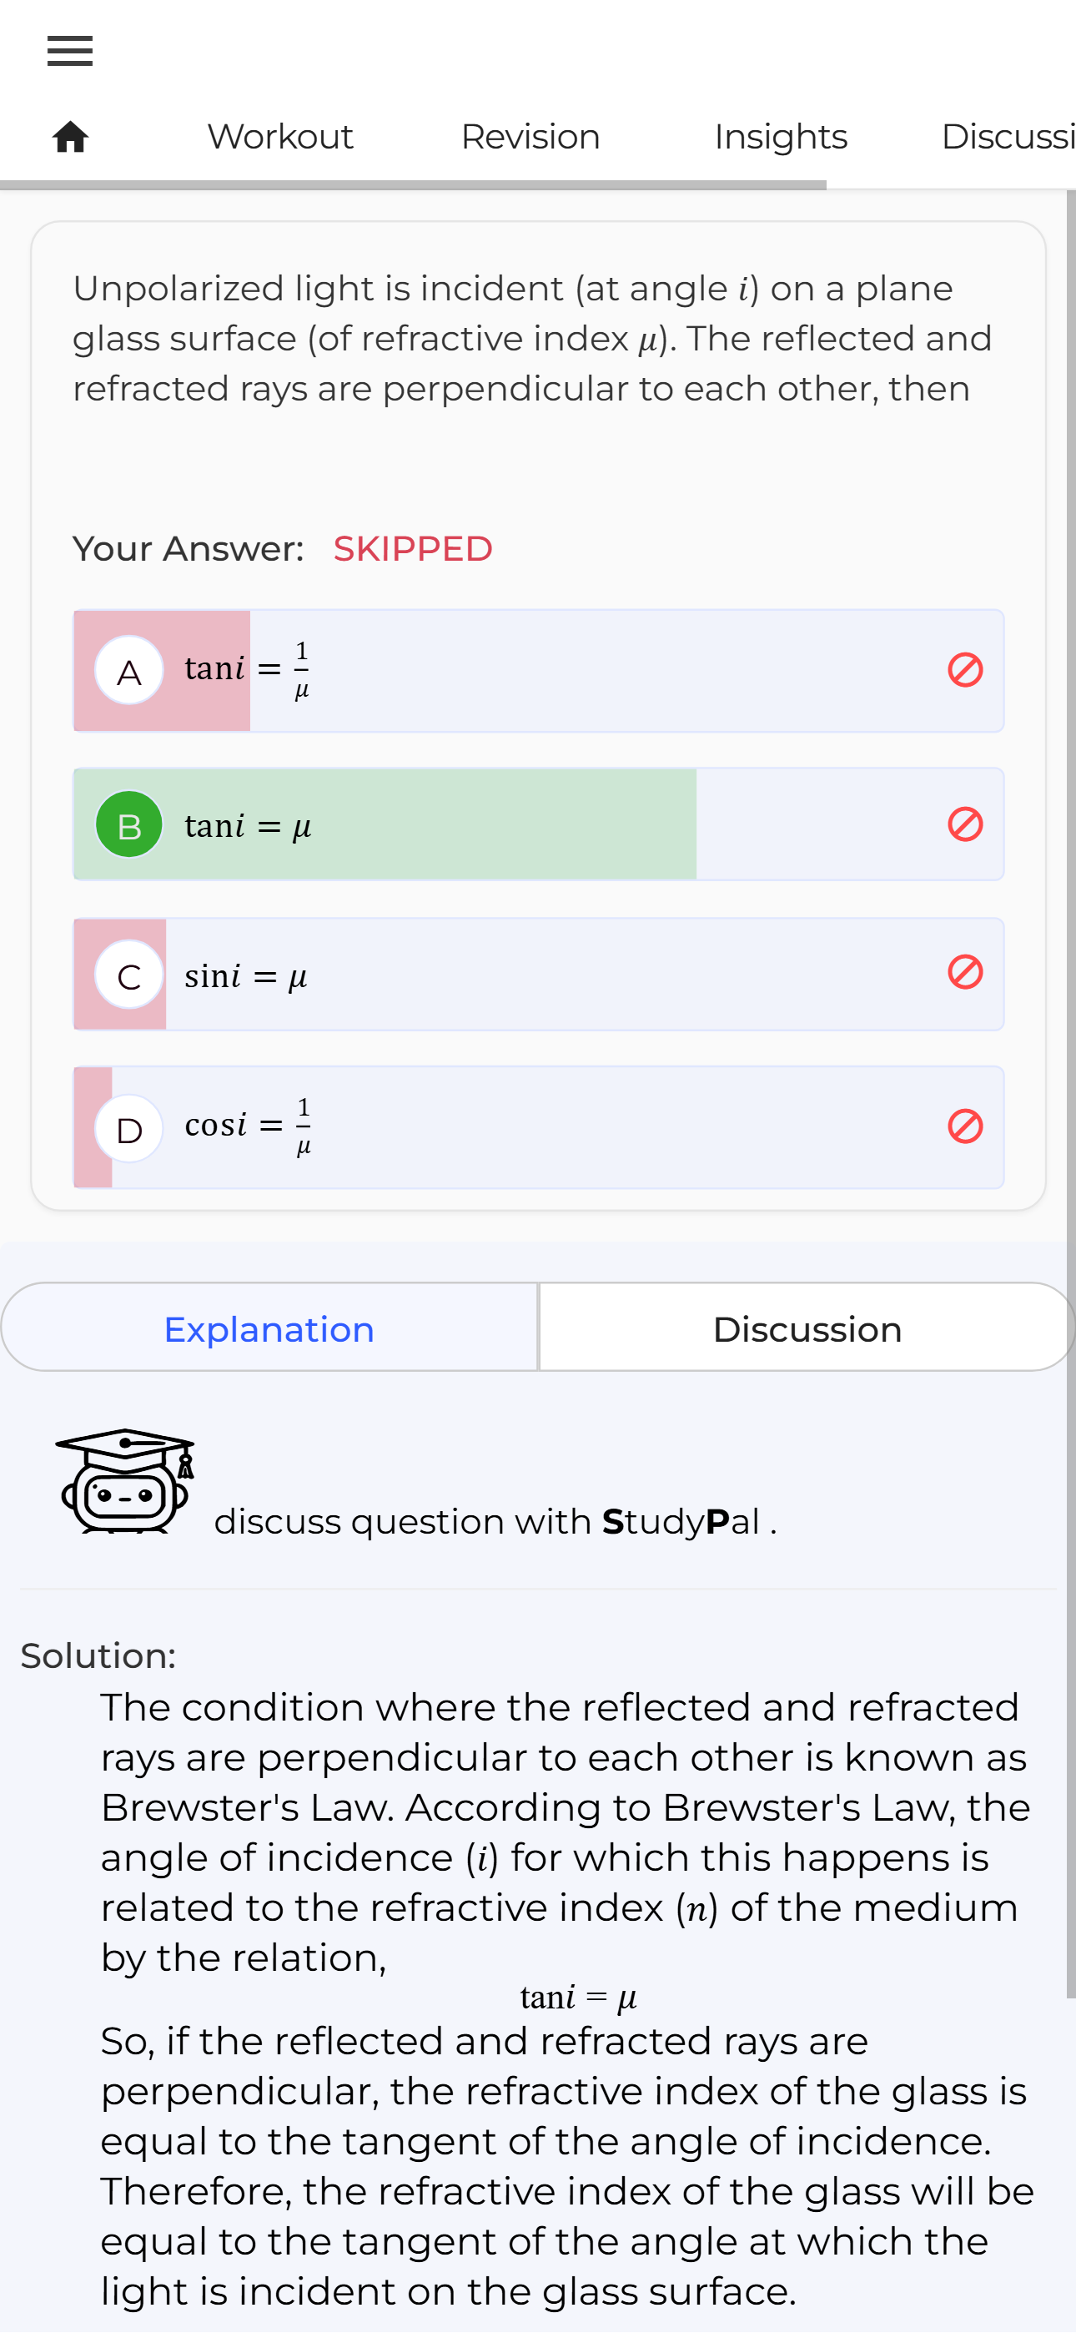
Task: Click the prohibited icon on option A
Action: (x=964, y=670)
